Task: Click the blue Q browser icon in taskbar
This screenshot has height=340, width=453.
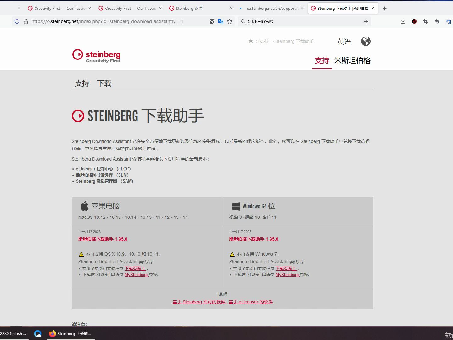Action: coord(38,334)
